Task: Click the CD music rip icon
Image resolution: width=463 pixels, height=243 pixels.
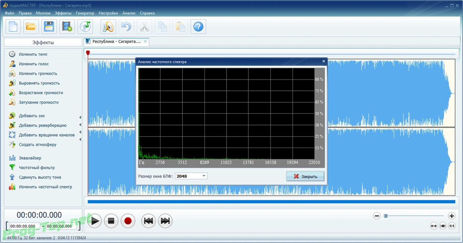Action: (x=85, y=27)
